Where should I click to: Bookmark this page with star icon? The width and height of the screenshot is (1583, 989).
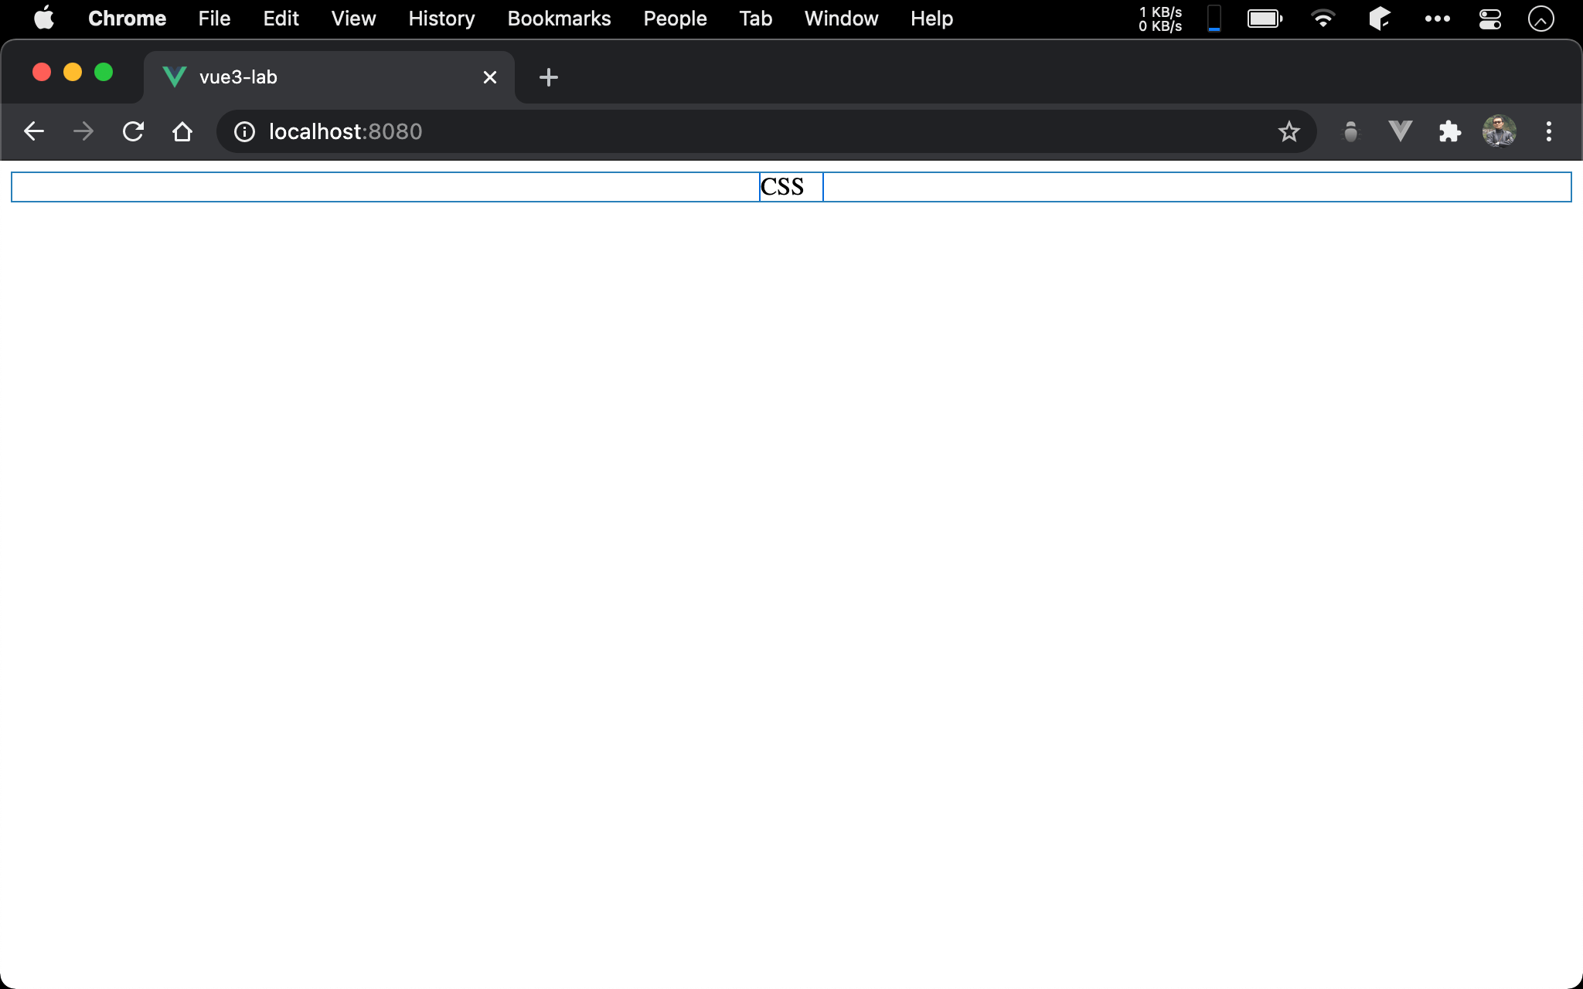click(x=1289, y=131)
